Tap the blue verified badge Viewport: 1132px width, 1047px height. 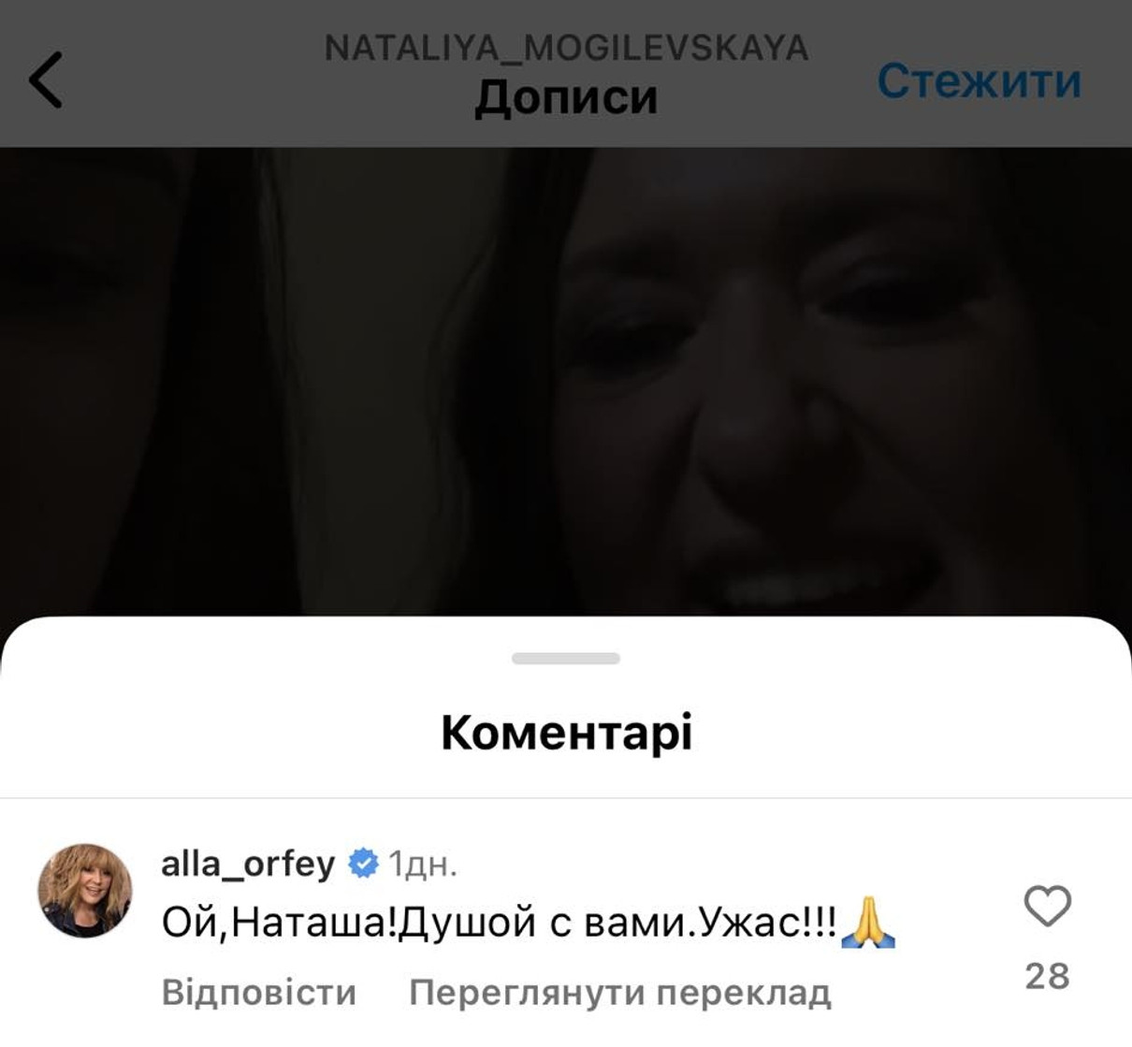click(363, 864)
